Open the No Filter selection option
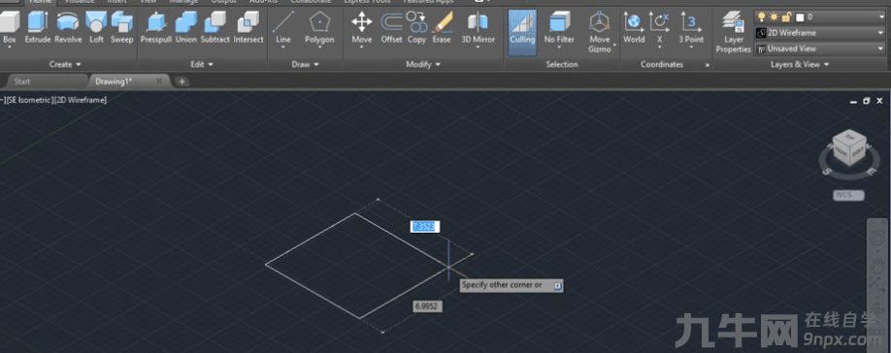The image size is (891, 353). click(559, 27)
